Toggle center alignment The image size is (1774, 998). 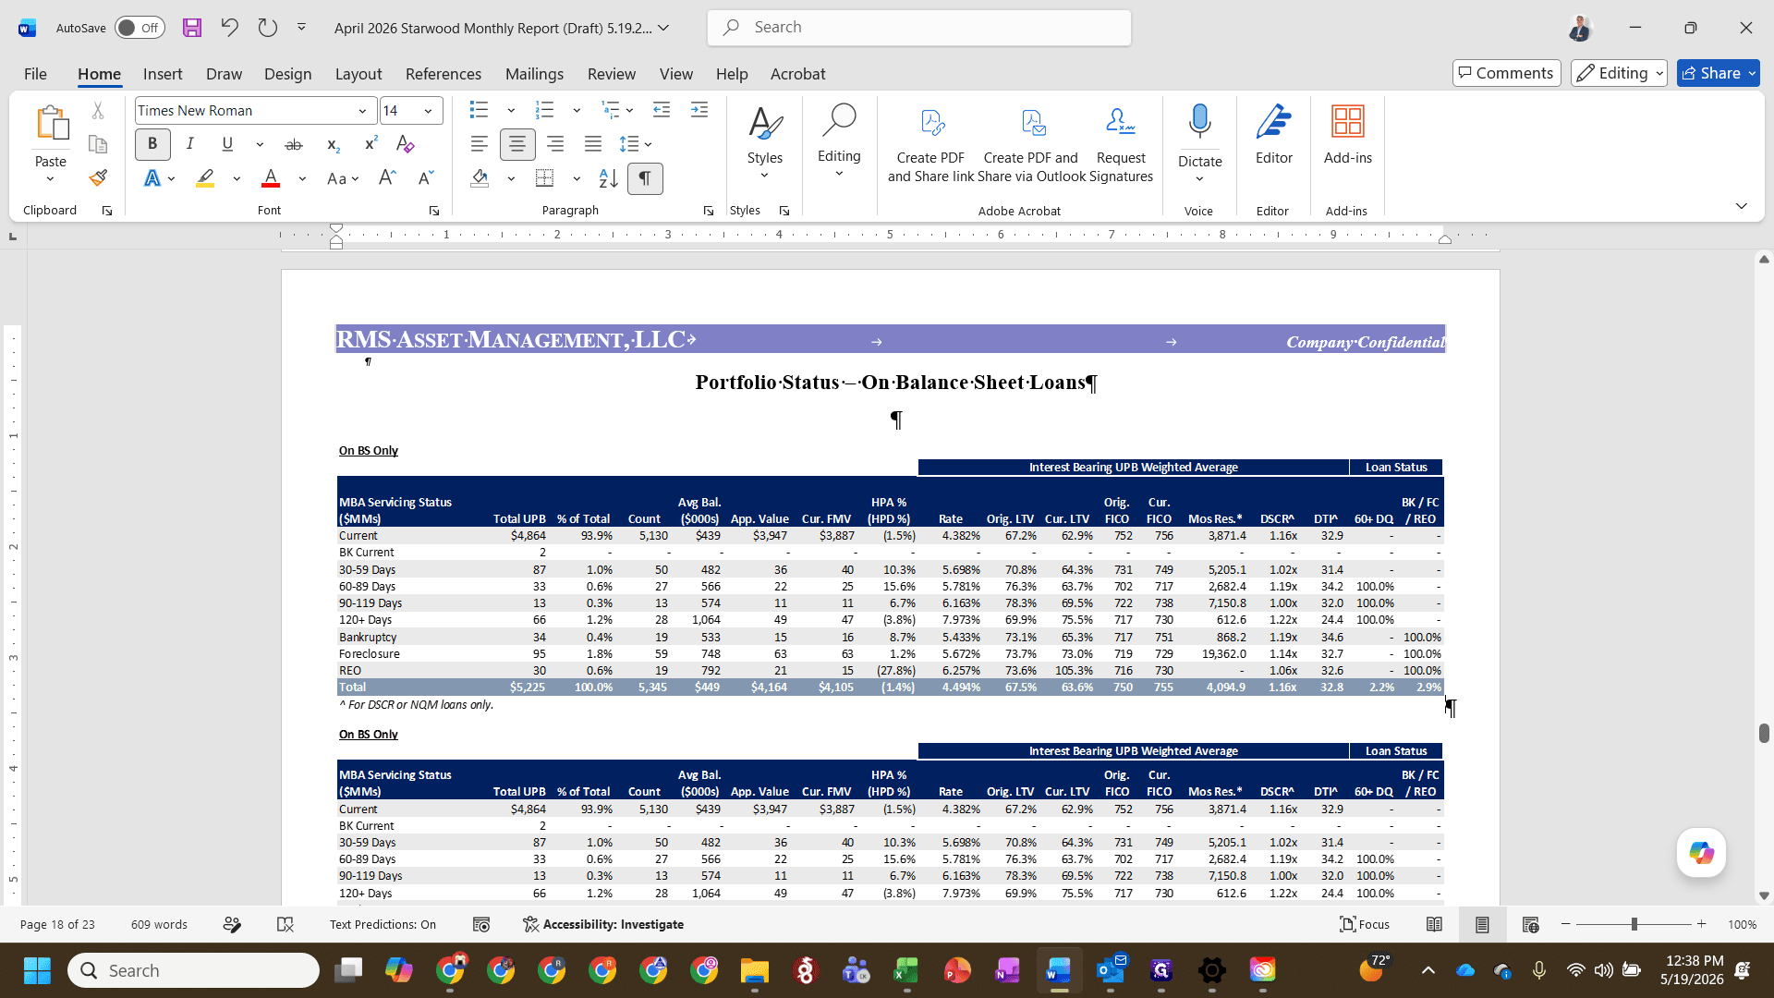tap(517, 144)
